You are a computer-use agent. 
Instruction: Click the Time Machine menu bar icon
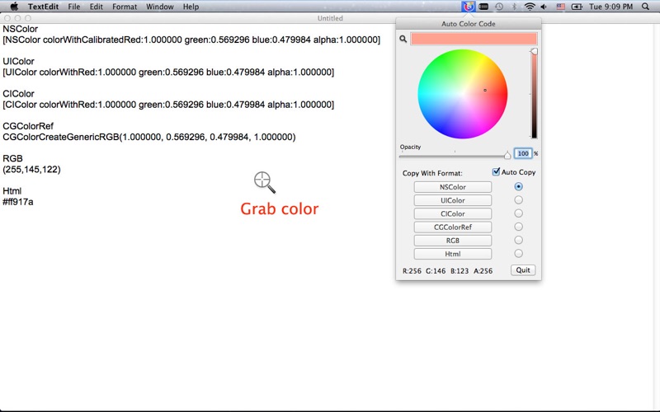point(499,7)
